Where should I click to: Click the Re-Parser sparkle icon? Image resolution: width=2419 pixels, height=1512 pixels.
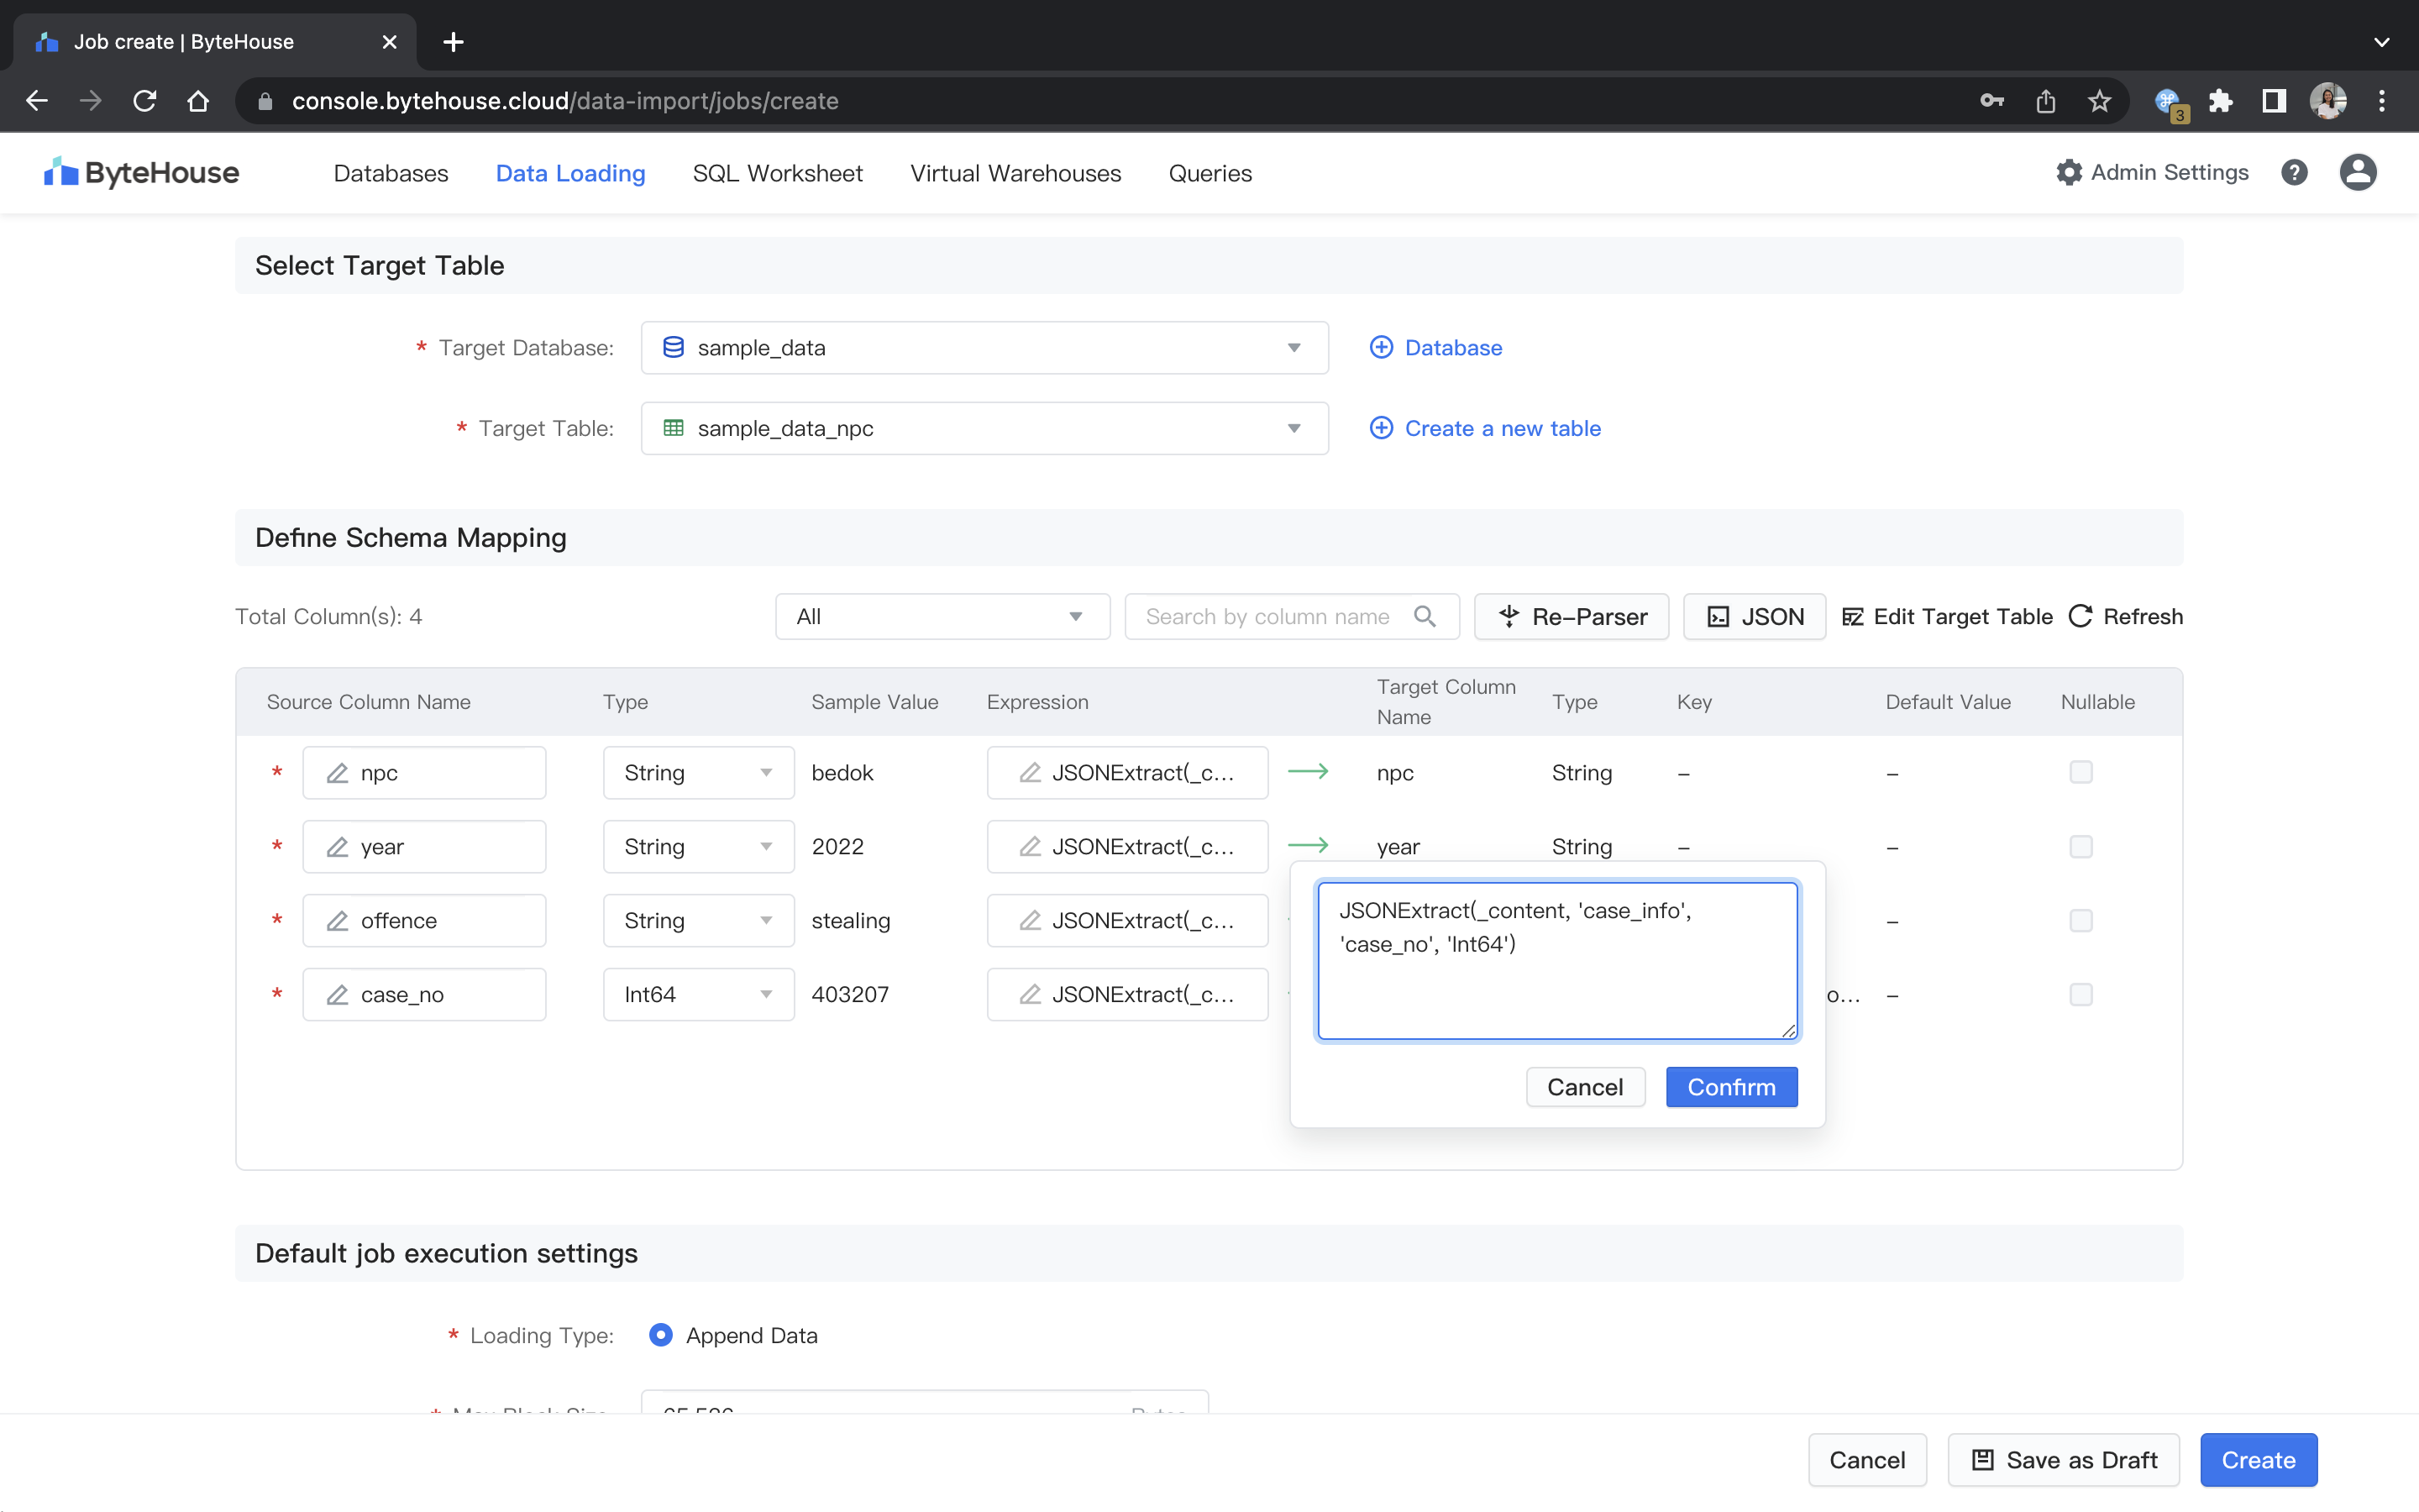point(1509,616)
